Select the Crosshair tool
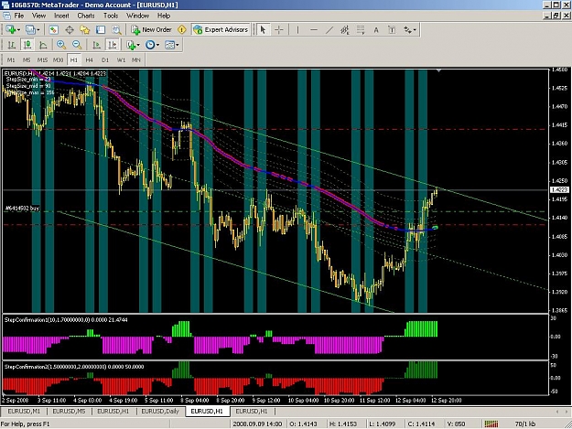The image size is (572, 429). click(x=279, y=30)
